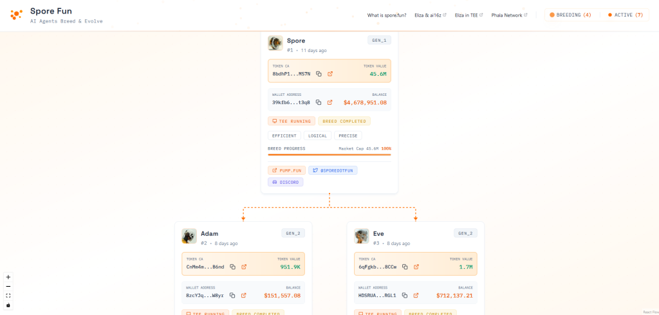Click Eve token value 1.7M

(466, 267)
